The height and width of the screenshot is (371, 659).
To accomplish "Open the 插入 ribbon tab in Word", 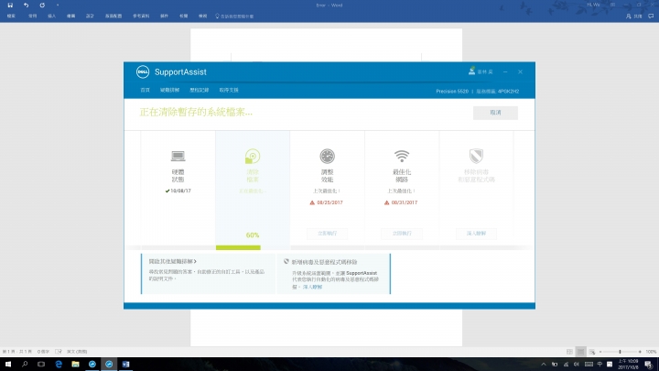I will click(51, 16).
